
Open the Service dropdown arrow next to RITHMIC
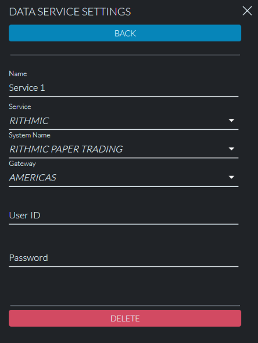point(231,121)
